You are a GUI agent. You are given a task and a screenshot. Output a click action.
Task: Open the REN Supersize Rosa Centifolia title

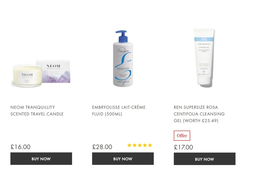tap(199, 114)
